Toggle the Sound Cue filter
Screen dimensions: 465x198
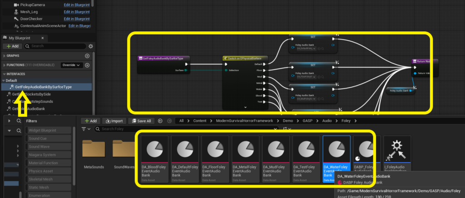point(48,139)
